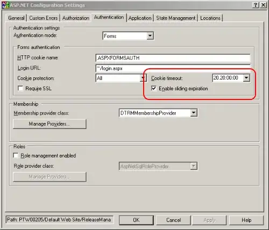Click the Apply button

pos(209,220)
